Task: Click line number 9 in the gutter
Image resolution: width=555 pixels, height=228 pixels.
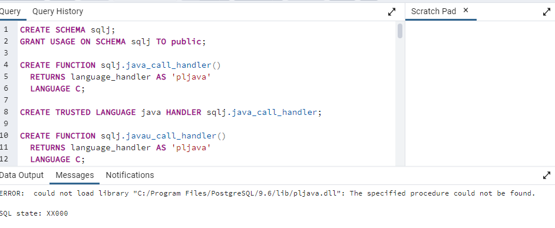Action: (6, 124)
